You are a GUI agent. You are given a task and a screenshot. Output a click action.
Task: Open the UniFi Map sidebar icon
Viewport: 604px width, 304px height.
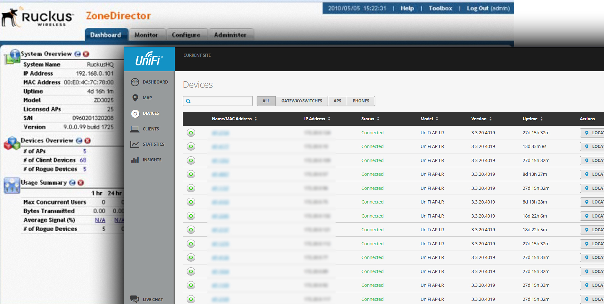pyautogui.click(x=135, y=98)
